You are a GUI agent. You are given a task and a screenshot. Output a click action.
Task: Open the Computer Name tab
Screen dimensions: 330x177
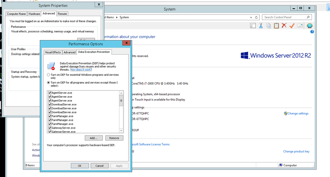(x=16, y=14)
